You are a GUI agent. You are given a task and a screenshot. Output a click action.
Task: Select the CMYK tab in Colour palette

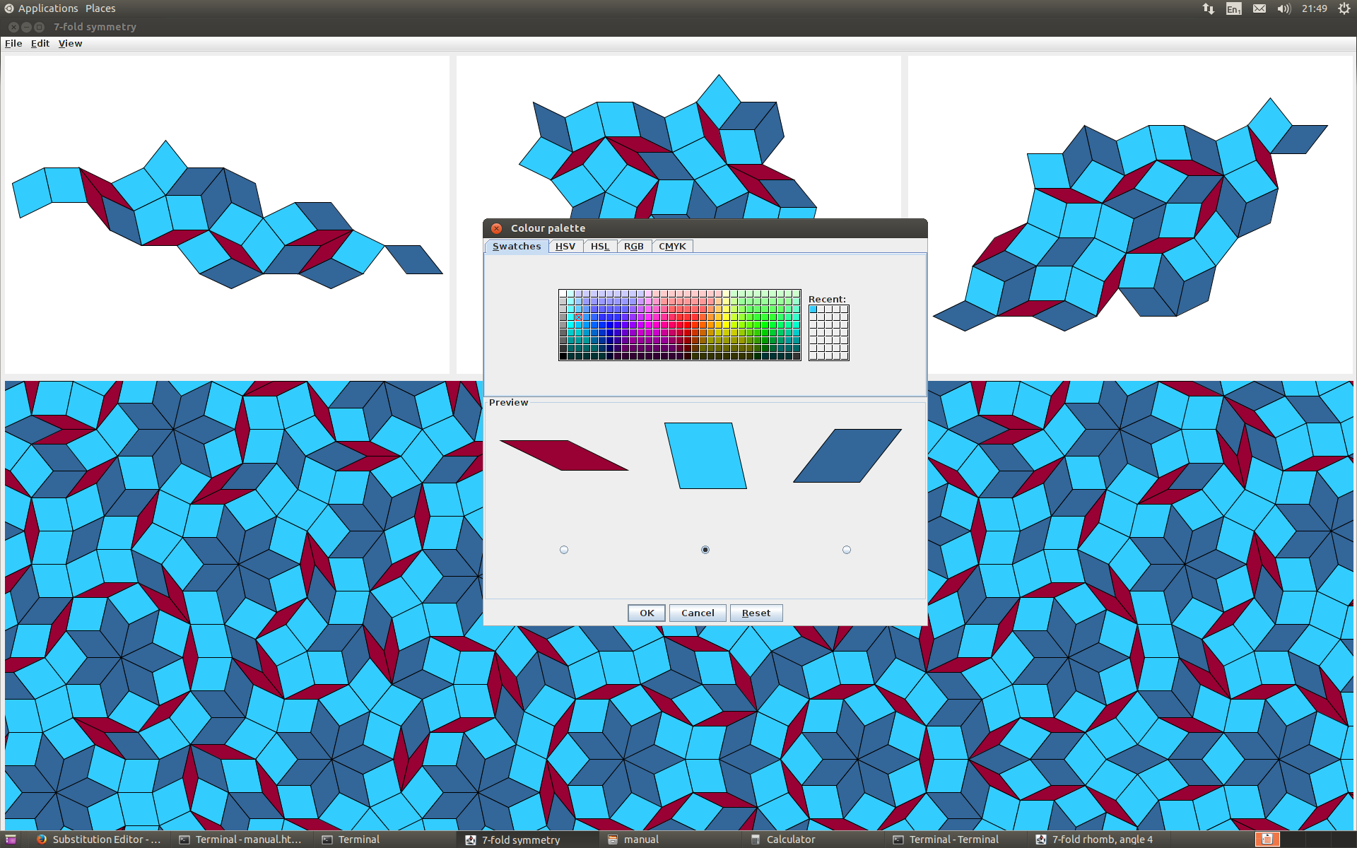(x=671, y=246)
